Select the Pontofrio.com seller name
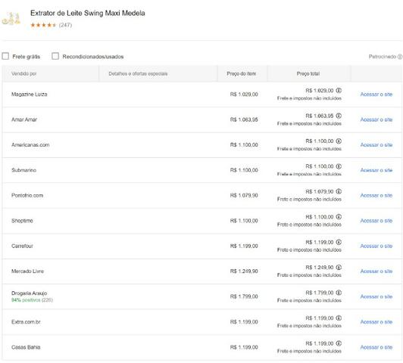Image resolution: width=403 pixels, height=363 pixels. [x=27, y=195]
